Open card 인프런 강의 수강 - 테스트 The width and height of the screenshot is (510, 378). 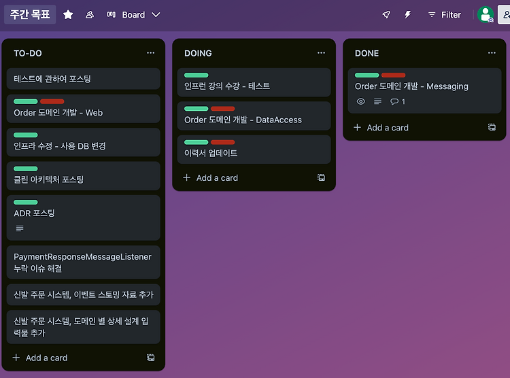[x=254, y=82]
